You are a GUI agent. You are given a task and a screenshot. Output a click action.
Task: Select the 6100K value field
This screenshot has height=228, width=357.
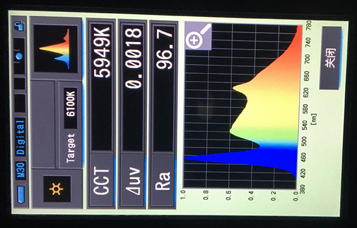70,108
